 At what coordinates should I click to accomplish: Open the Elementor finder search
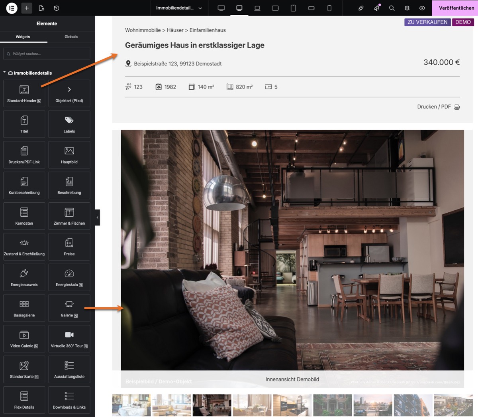point(392,8)
